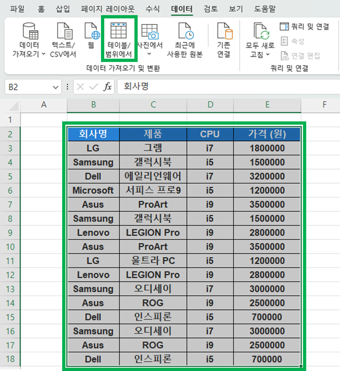This screenshot has height=371, width=340.
Task: Cancel formula entry with the X icon
Action: [x=81, y=87]
